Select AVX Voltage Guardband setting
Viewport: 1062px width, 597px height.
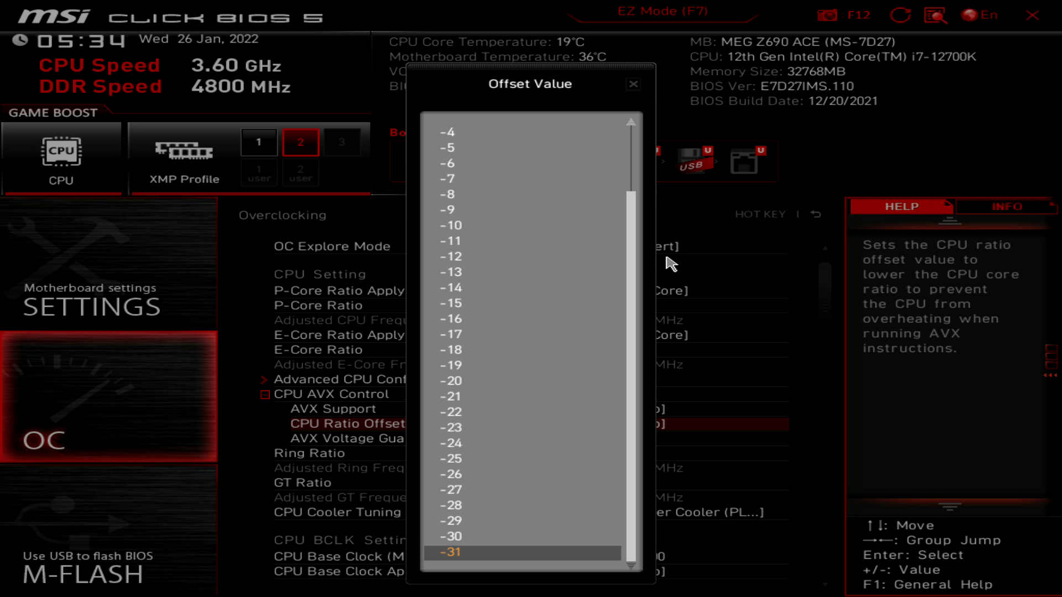click(347, 439)
